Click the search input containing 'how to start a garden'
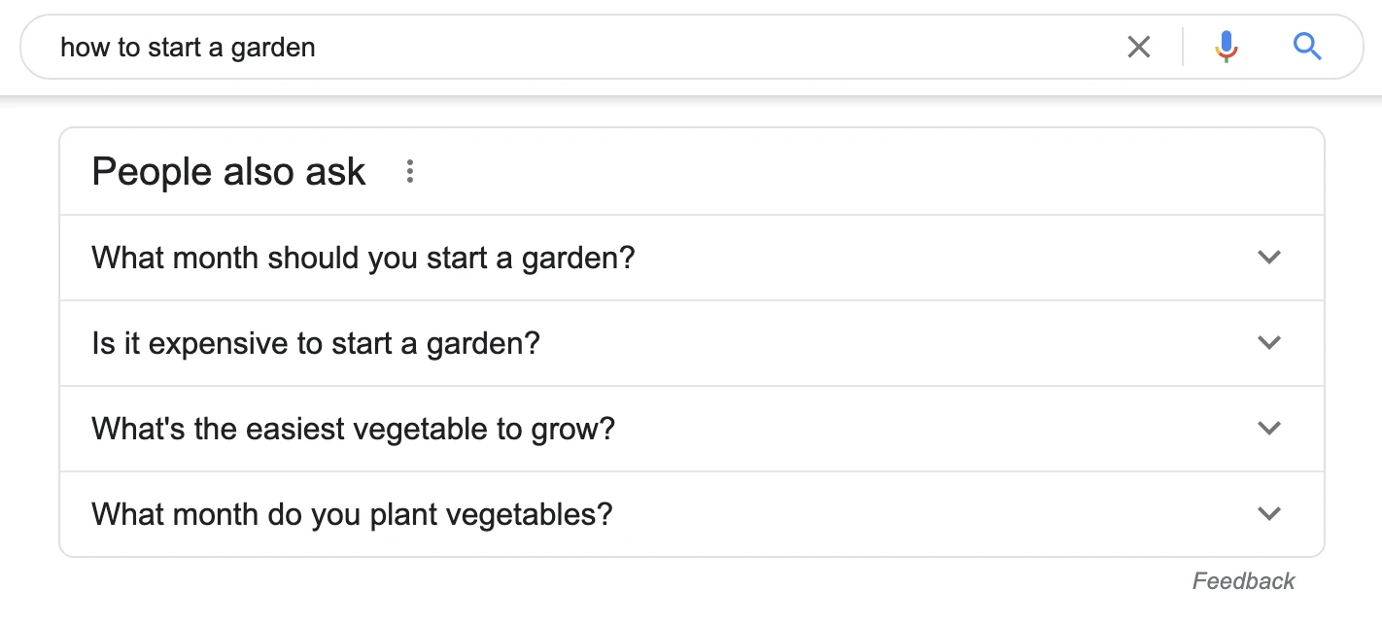Image resolution: width=1382 pixels, height=624 pixels. tap(389, 46)
